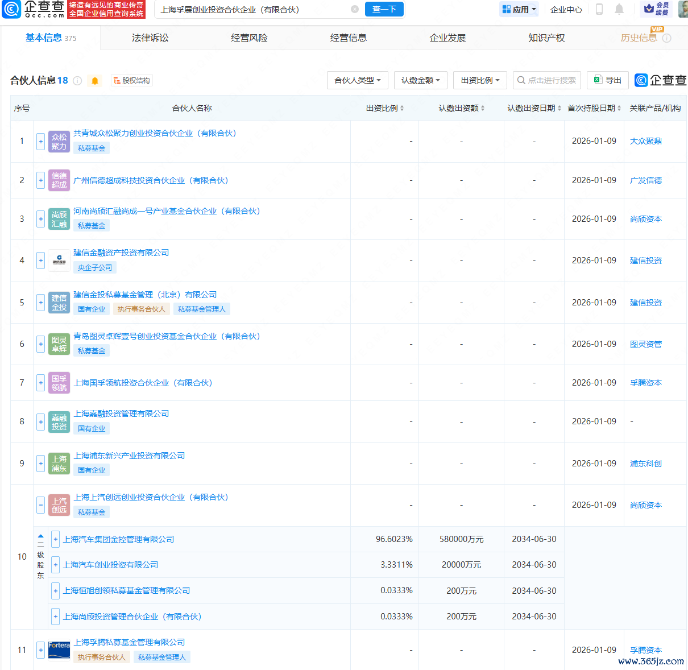Clear the search box with the X icon
The height and width of the screenshot is (670, 688).
[355, 9]
